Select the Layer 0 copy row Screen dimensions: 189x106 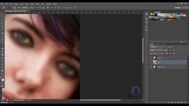(168, 67)
